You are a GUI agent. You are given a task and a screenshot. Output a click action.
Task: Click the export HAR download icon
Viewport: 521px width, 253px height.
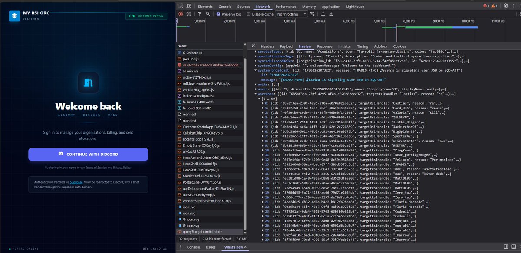point(331,14)
